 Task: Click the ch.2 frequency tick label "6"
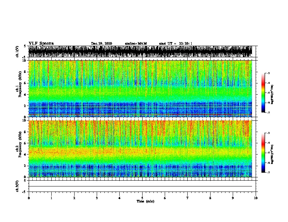(x=25, y=143)
